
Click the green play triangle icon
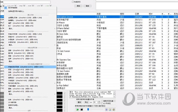click(x=78, y=110)
